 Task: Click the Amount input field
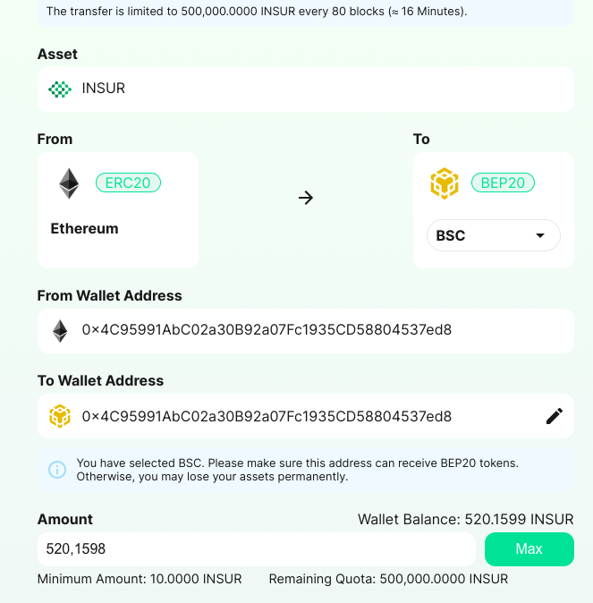click(x=257, y=549)
